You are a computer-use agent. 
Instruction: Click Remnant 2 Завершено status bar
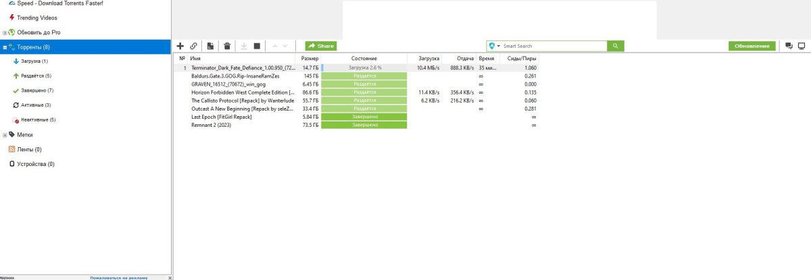(364, 125)
